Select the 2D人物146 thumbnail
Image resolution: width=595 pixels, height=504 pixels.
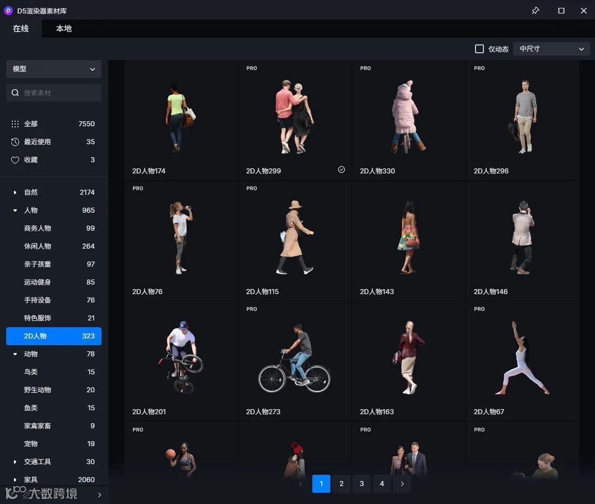coord(523,241)
